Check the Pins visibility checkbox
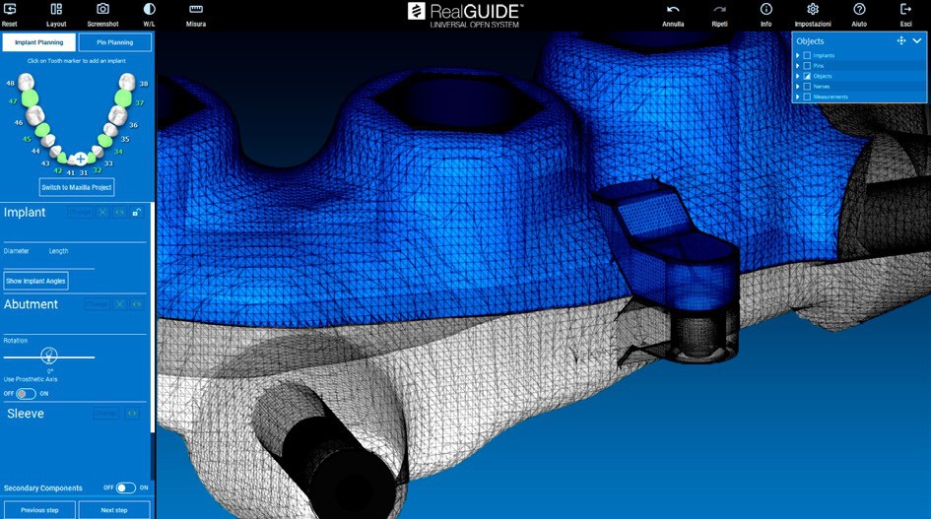Screen dimensions: 931x519 pyautogui.click(x=807, y=66)
